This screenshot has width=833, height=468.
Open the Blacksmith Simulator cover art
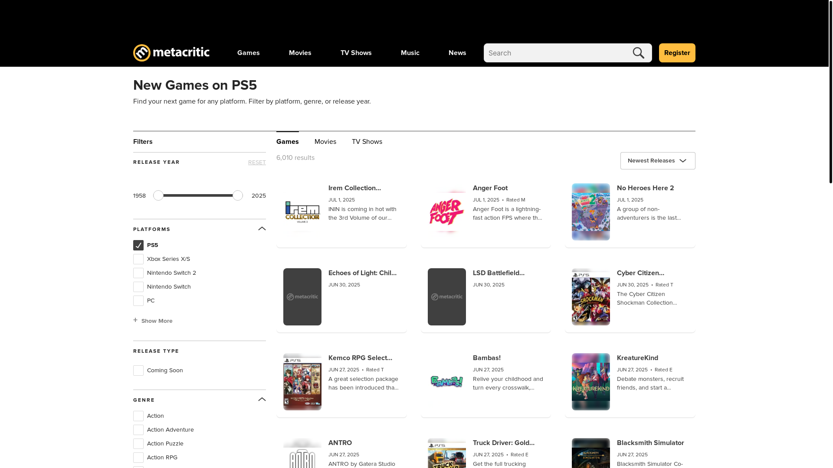tap(591, 453)
